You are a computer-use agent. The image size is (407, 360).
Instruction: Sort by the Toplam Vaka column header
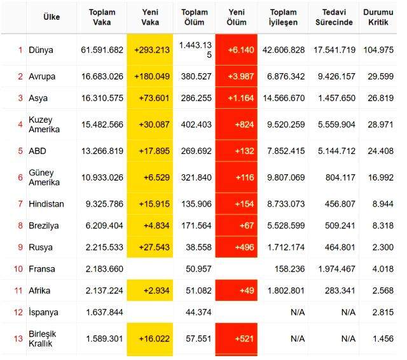(x=102, y=17)
